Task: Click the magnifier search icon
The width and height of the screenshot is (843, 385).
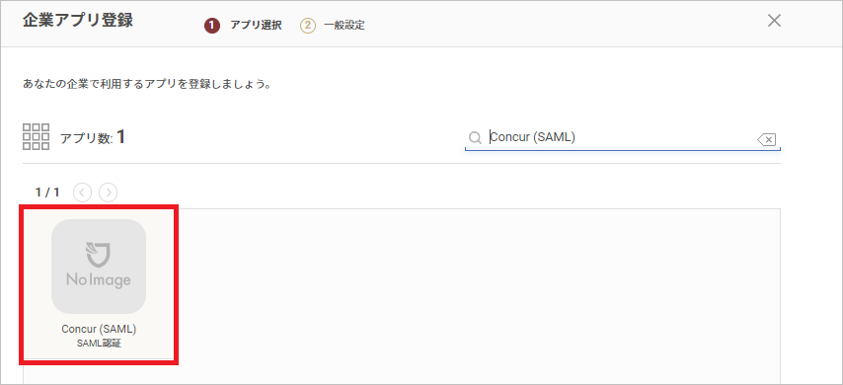Action: (475, 138)
